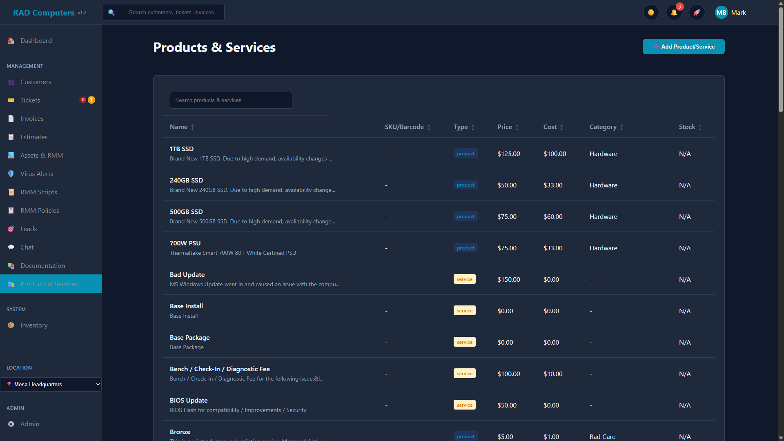Open Chat via the speech bubble icon
This screenshot has height=441, width=784.
pos(11,247)
